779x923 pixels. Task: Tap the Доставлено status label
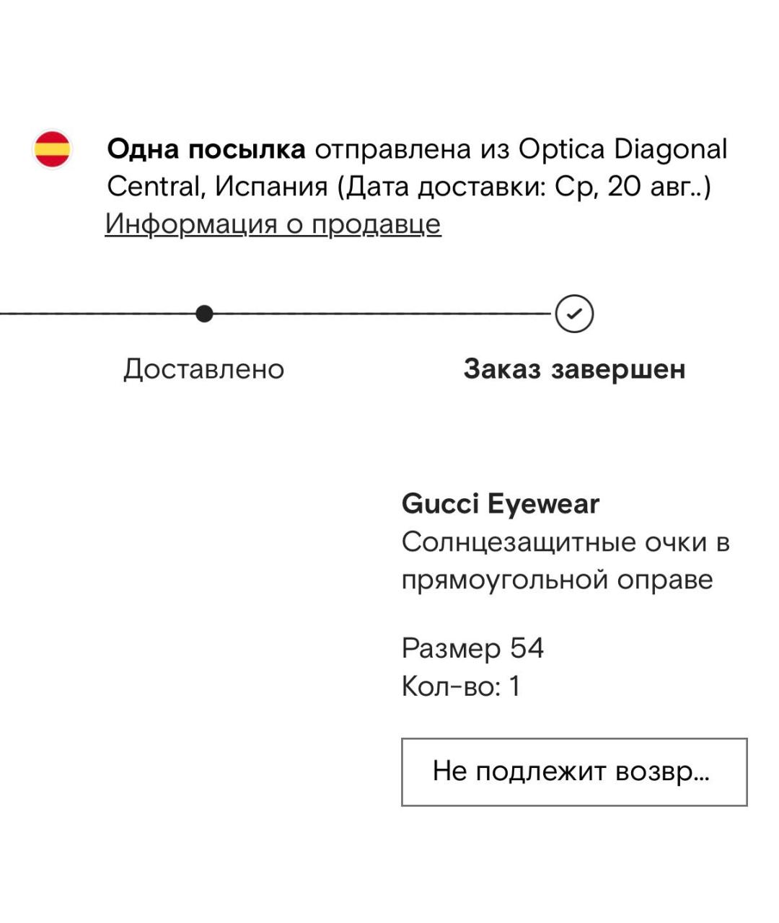[x=204, y=369]
